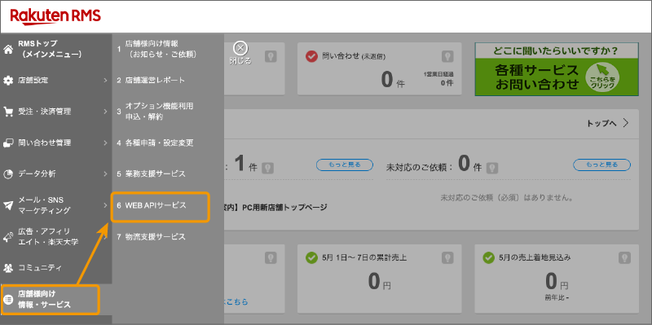Open PC用新店舗トップページ notice link
The height and width of the screenshot is (325, 652).
pyautogui.click(x=275, y=207)
